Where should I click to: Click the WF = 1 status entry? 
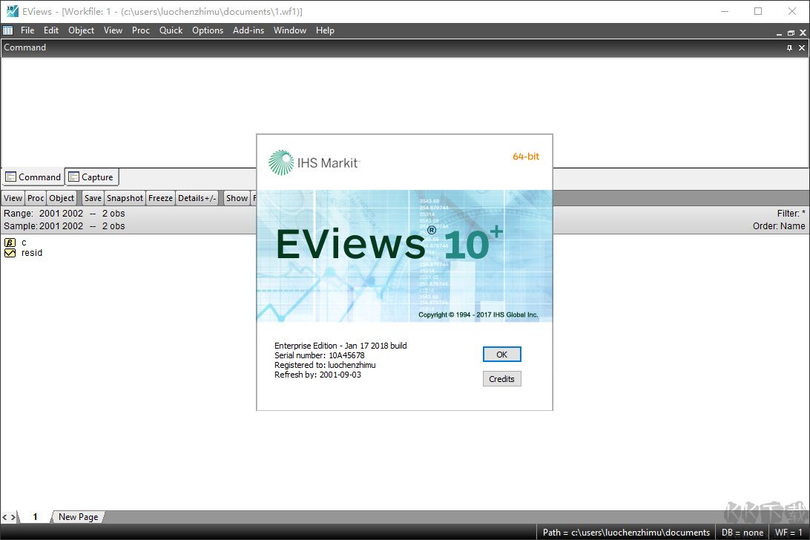[788, 533]
